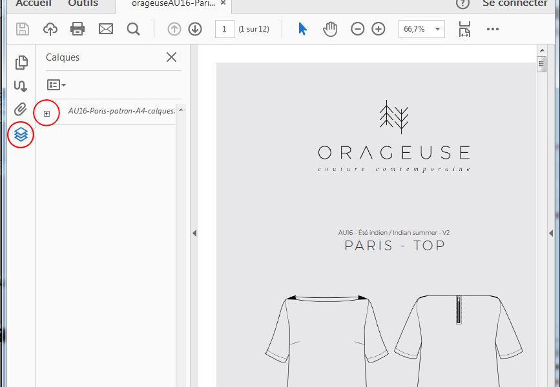Click the upload to cloud icon
The height and width of the screenshot is (387, 560).
pos(50,29)
